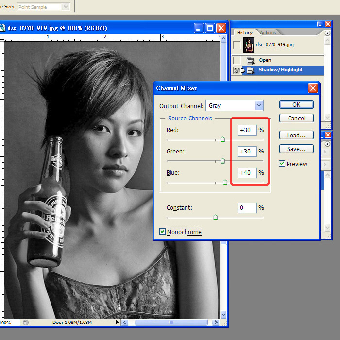Image resolution: width=340 pixels, height=340 pixels.
Task: Click the Save... button
Action: (296, 149)
